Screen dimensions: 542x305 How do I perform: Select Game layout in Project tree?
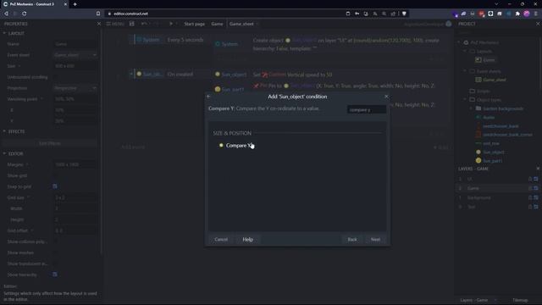[x=485, y=60]
